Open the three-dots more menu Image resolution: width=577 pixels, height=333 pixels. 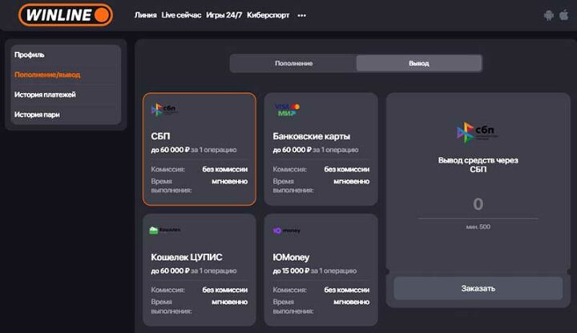pyautogui.click(x=302, y=15)
